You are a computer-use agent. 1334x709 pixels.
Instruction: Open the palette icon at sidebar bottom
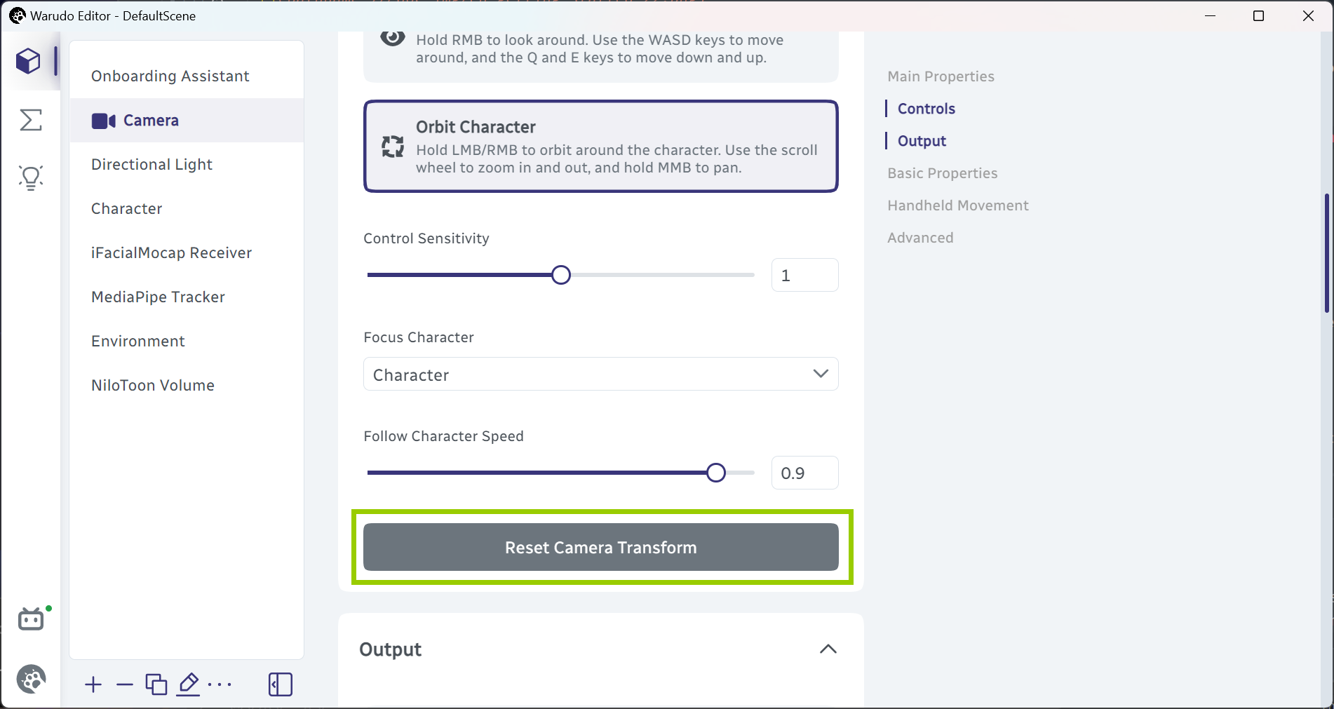(31, 679)
